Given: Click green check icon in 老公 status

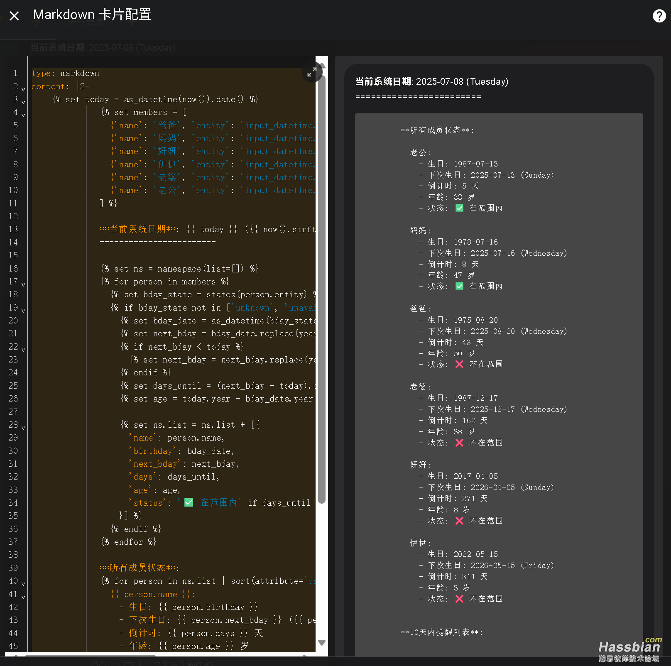Looking at the screenshot, I should 459,208.
